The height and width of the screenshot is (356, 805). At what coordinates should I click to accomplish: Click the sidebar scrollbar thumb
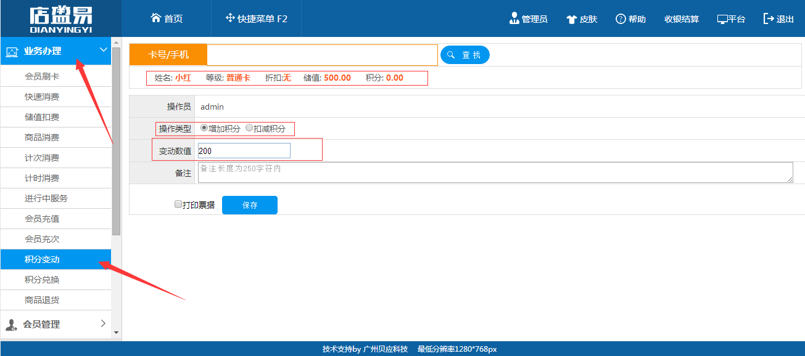[116, 141]
